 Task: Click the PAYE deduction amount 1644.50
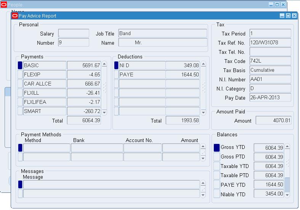coord(183,74)
